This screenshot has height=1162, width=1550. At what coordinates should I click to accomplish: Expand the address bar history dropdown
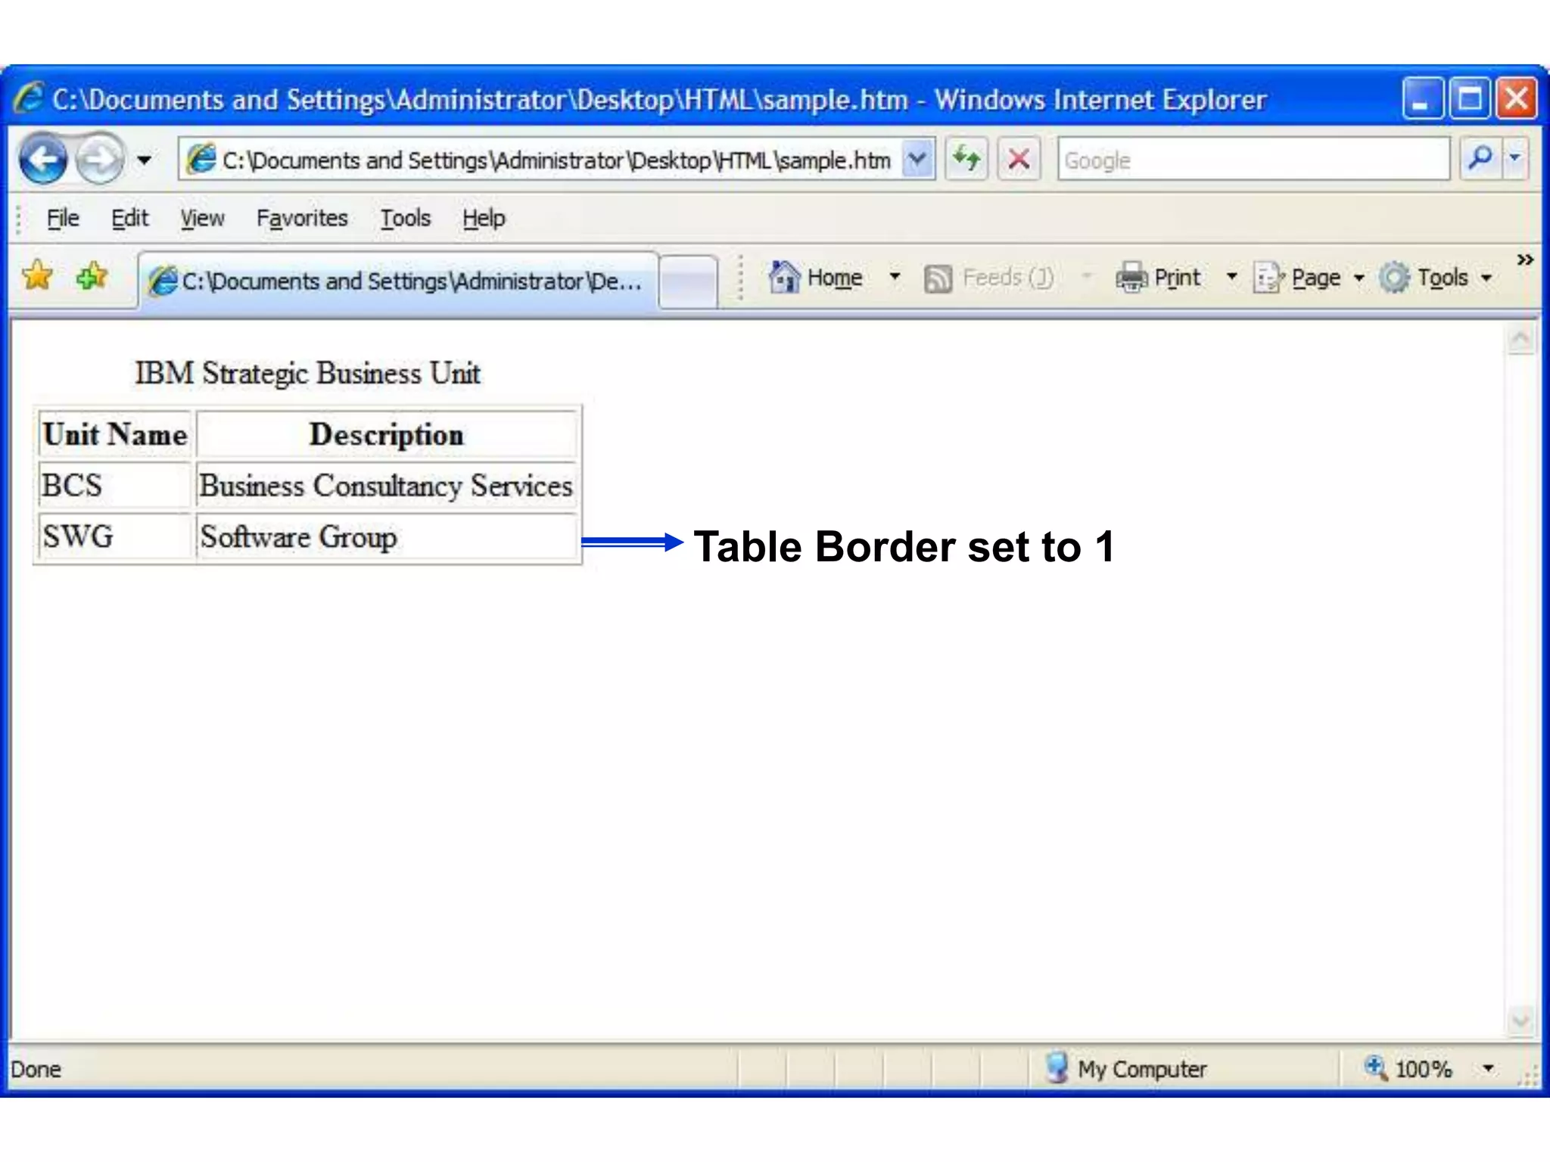pos(917,160)
